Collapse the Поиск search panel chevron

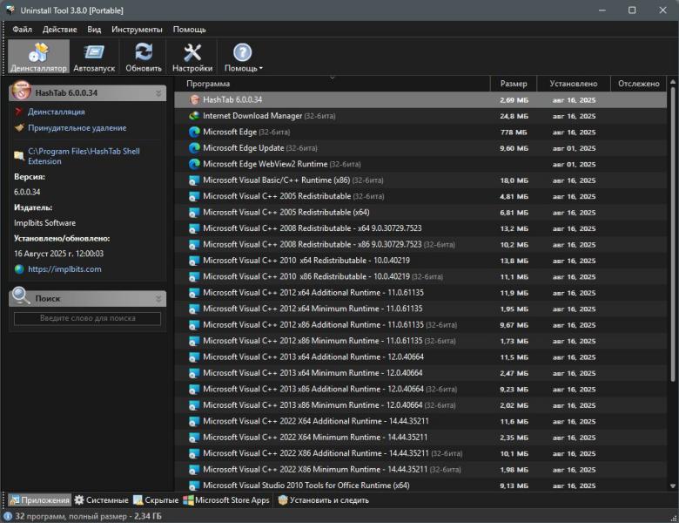click(x=158, y=299)
